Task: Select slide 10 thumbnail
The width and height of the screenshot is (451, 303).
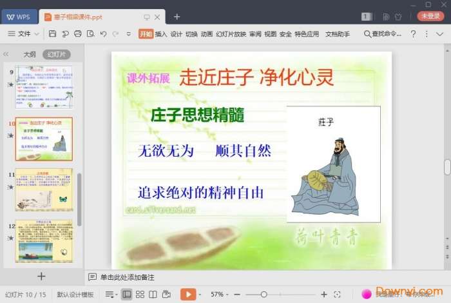Action: click(x=44, y=139)
